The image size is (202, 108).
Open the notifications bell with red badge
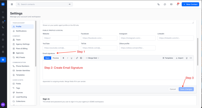pyautogui.click(x=178, y=4)
